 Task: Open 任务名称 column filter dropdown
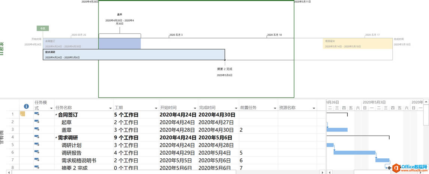point(111,108)
